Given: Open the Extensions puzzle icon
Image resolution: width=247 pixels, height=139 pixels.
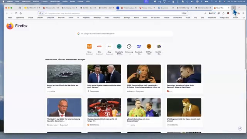Looking at the screenshot, I should (223, 14).
